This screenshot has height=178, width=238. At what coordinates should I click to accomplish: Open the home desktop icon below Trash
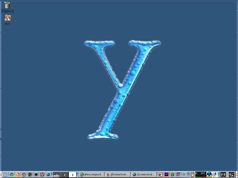click(x=7, y=18)
